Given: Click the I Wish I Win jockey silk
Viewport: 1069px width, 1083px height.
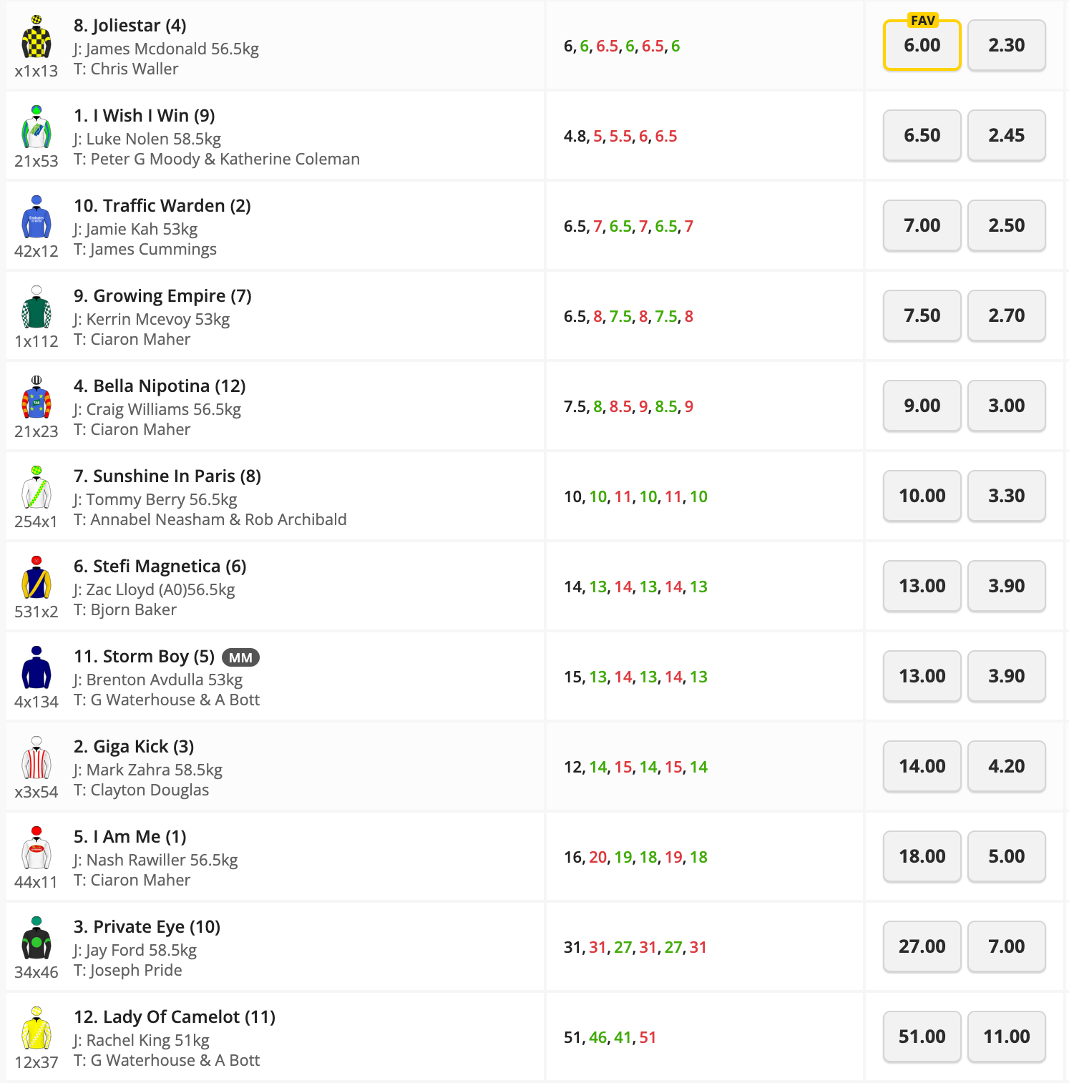Looking at the screenshot, I should tap(36, 128).
